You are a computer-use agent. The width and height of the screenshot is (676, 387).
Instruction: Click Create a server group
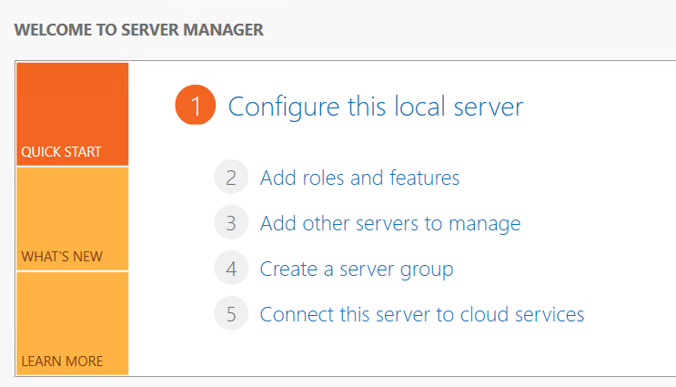point(357,270)
